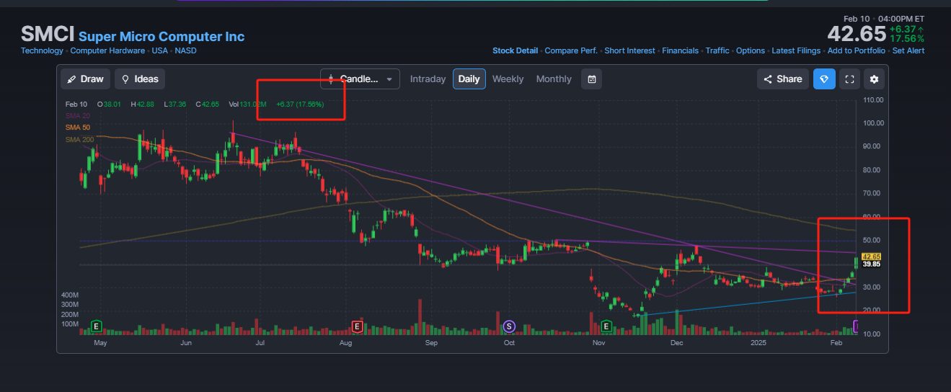
Task: Open chart settings gear
Action: (875, 79)
